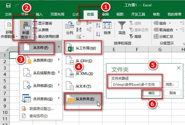This screenshot has width=185, height=125.
Task: Click the Text to Columns icon
Action: click(69, 28)
